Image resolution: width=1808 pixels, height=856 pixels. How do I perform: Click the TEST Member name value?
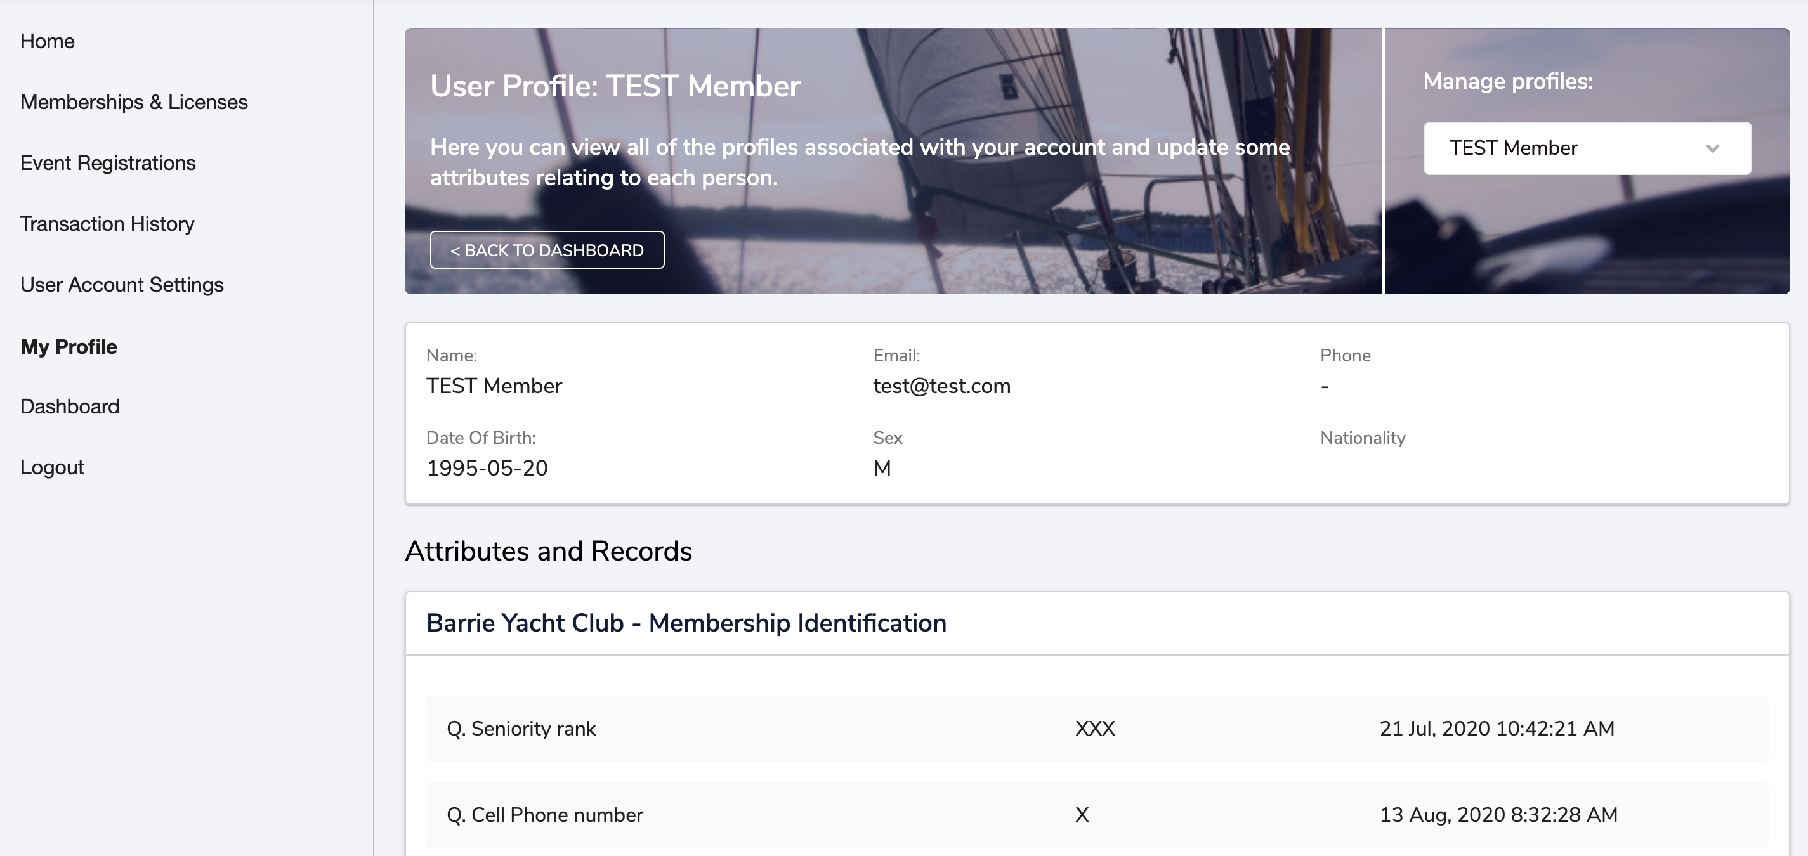tap(494, 386)
